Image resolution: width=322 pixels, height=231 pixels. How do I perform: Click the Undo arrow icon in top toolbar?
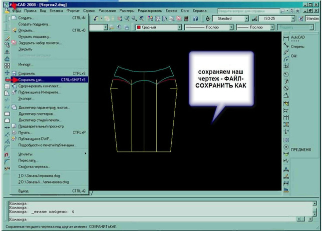95,18
